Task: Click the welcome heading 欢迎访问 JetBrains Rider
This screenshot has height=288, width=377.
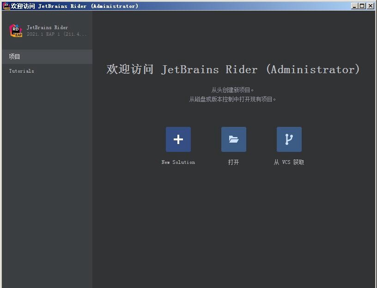Action: [x=233, y=69]
